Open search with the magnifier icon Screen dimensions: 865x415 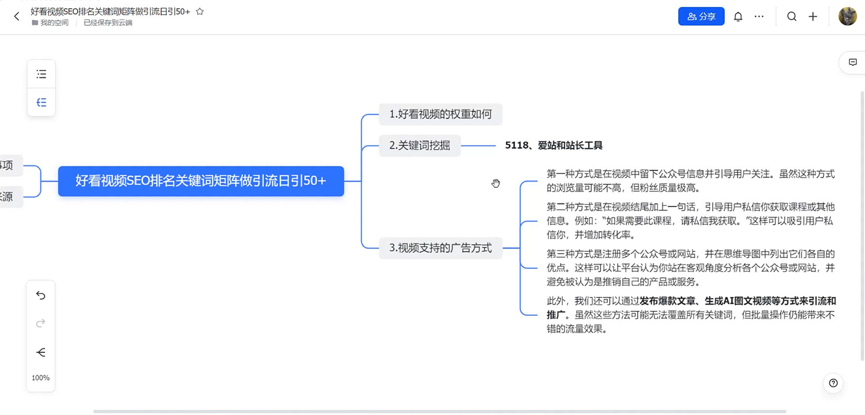pyautogui.click(x=792, y=16)
